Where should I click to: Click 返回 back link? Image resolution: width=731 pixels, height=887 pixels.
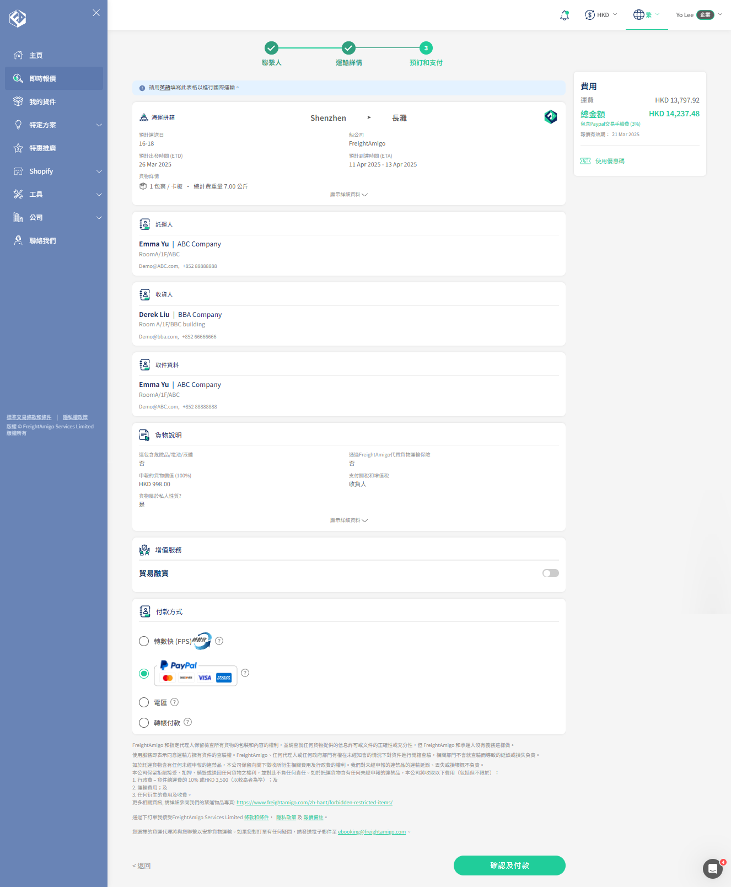[x=142, y=866]
